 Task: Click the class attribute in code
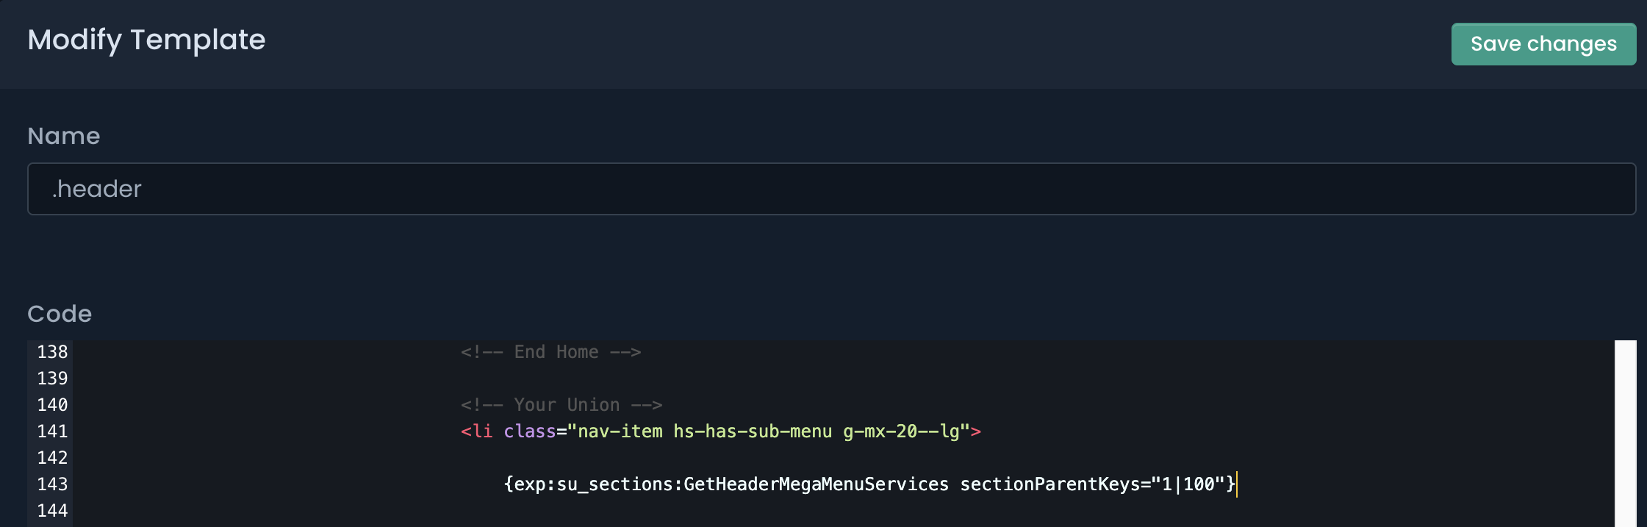pos(529,431)
